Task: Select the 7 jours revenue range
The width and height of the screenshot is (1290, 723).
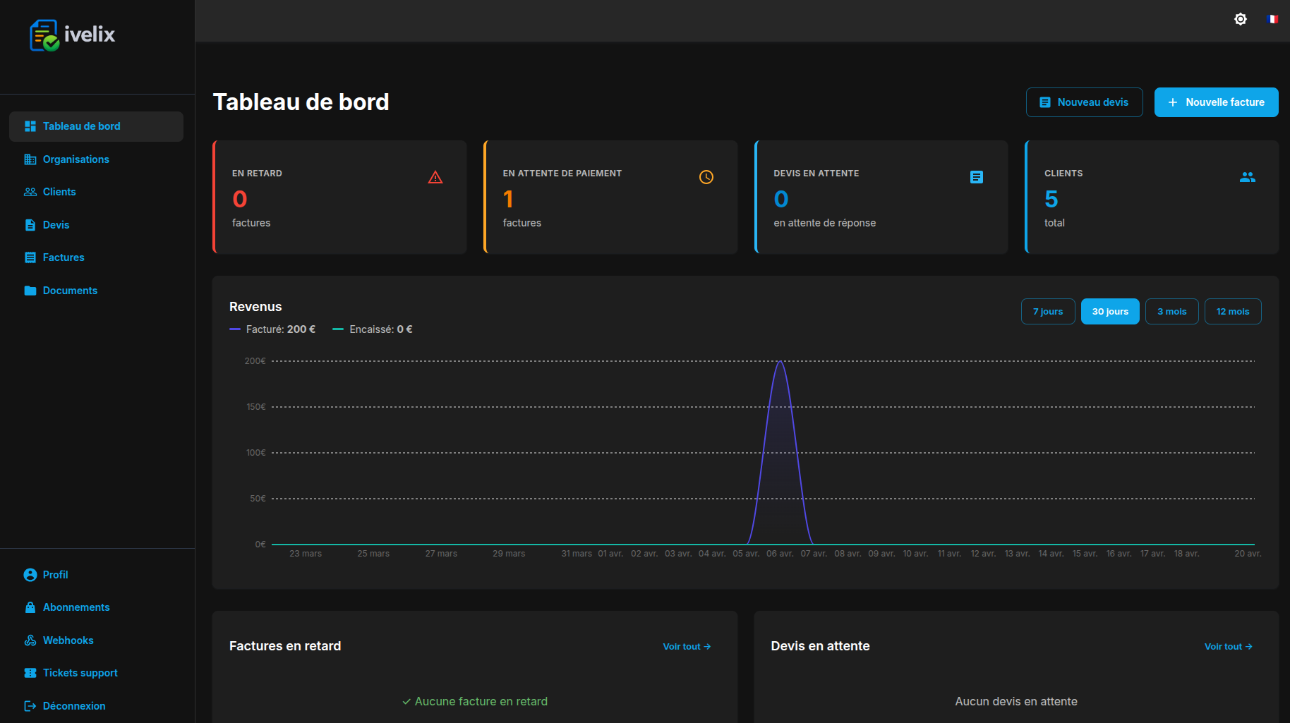Action: 1047,312
